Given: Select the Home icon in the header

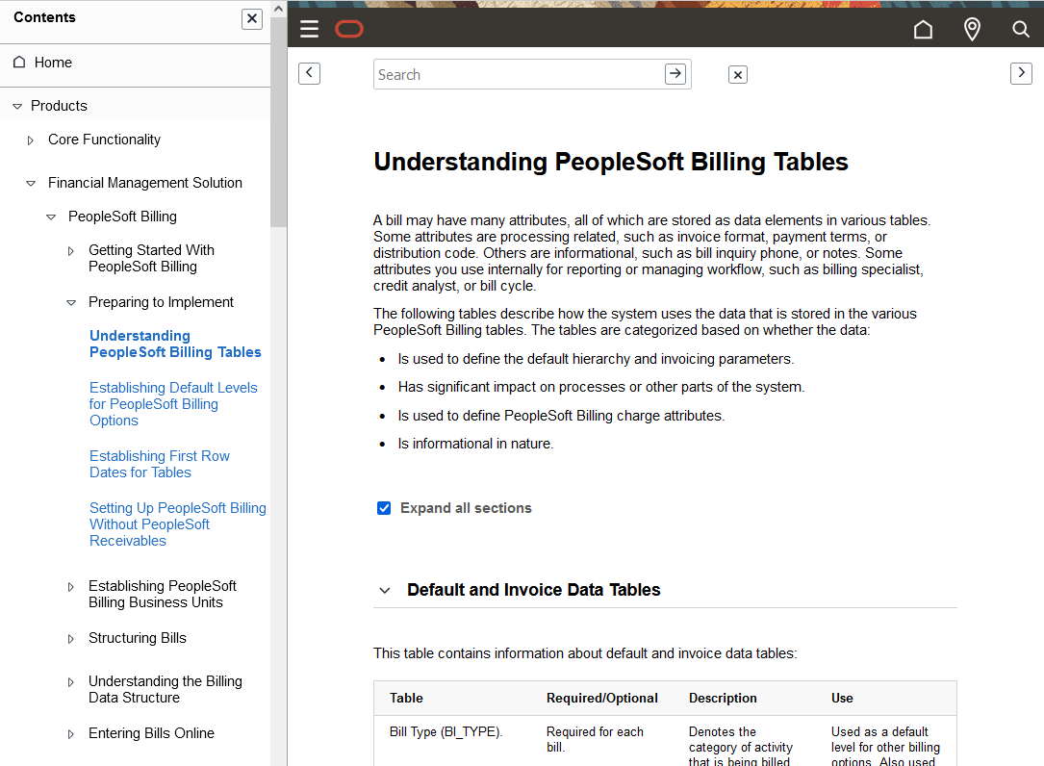Looking at the screenshot, I should pos(923,30).
